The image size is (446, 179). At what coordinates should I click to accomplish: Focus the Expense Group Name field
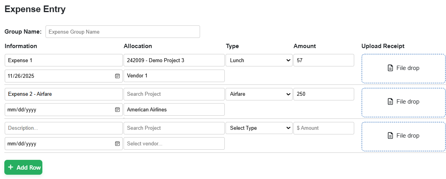click(x=123, y=32)
